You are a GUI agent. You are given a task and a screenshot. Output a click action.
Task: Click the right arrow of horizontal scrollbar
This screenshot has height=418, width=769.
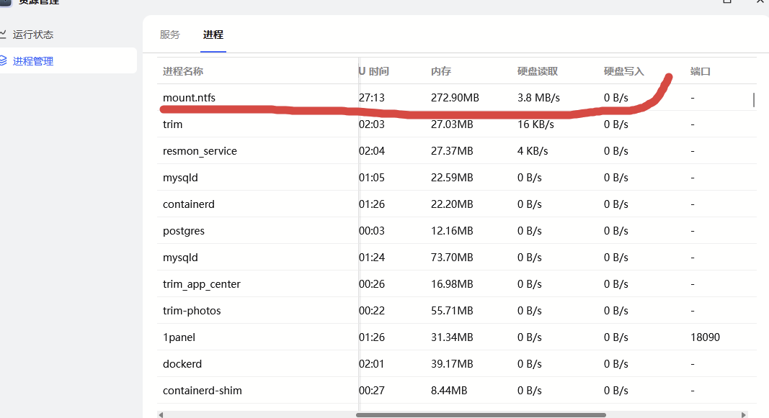(743, 414)
